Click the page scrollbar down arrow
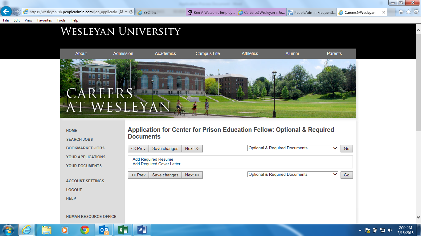 pyautogui.click(x=418, y=217)
